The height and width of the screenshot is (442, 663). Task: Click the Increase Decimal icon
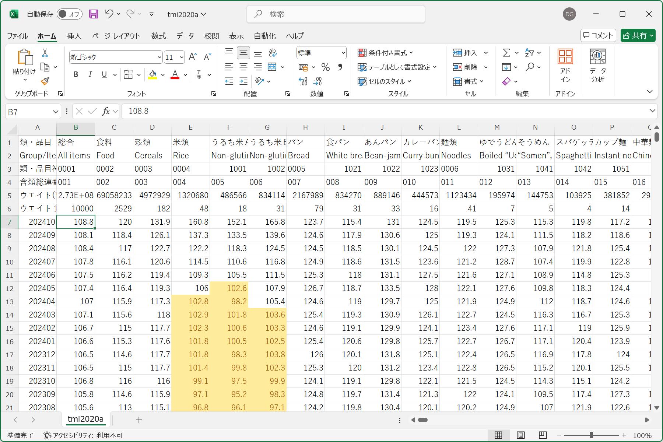(303, 81)
